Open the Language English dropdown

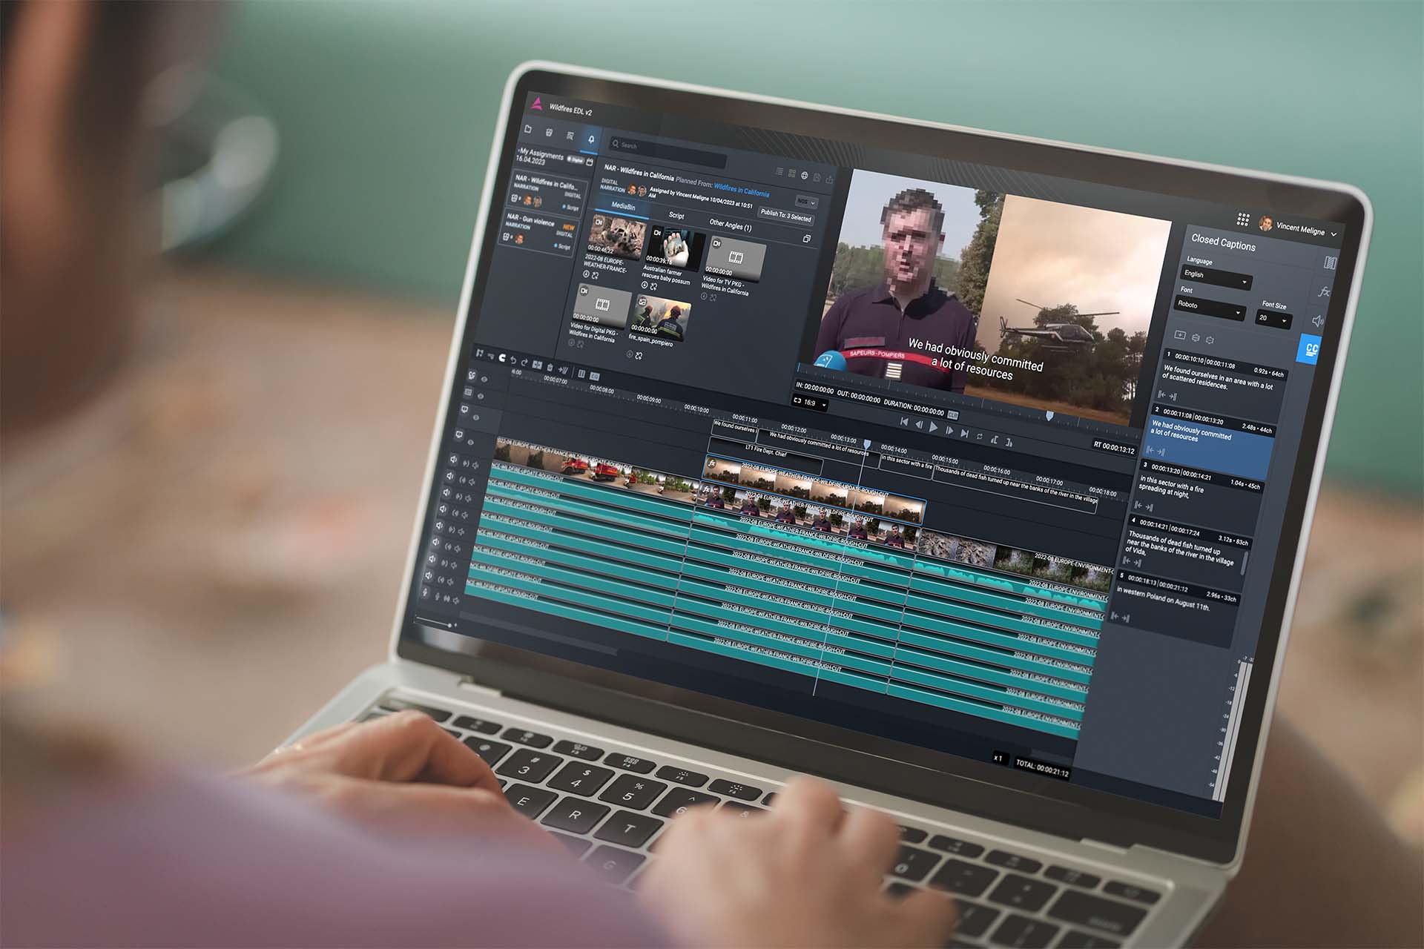tap(1216, 279)
